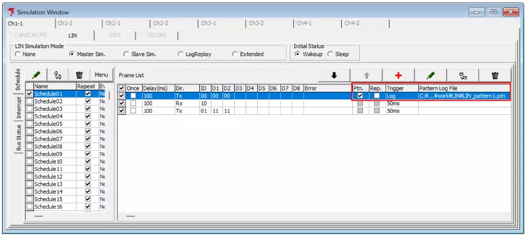Screen dimensions: 526x235
Task: Click the Pattern Log File path cell
Action: point(463,96)
